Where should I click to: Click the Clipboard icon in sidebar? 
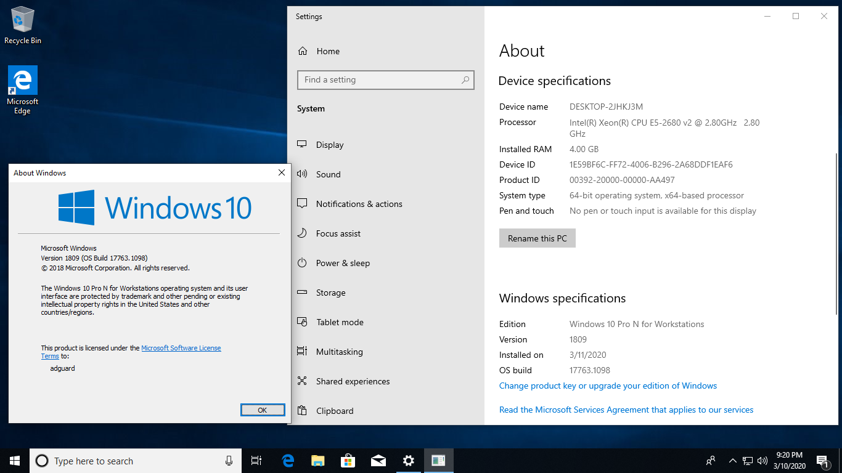[302, 411]
